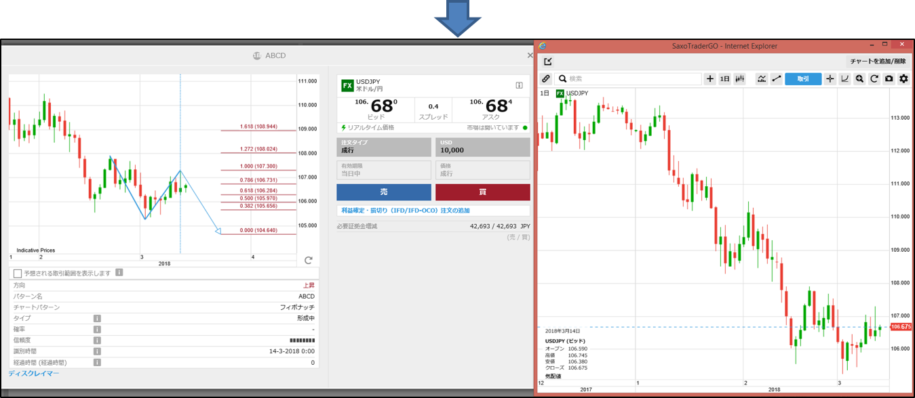This screenshot has height=398, width=915.
Task: Click the plus icon next to the search field
Action: tap(710, 79)
